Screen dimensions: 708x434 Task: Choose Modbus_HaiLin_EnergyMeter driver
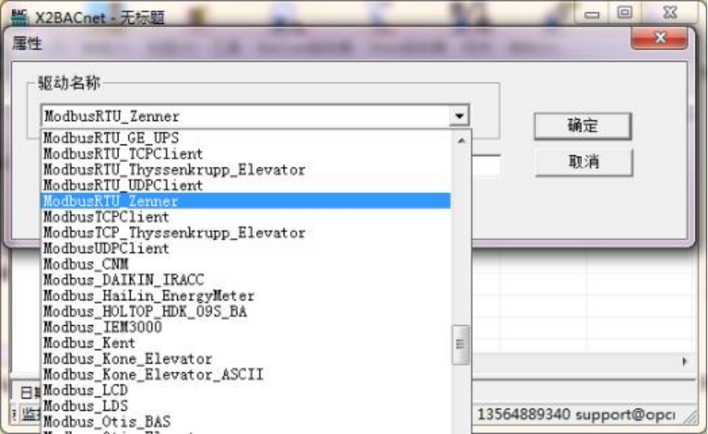tap(246, 296)
